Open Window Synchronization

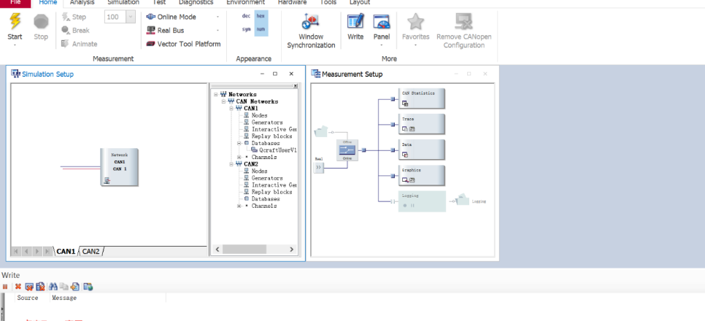[x=311, y=31]
